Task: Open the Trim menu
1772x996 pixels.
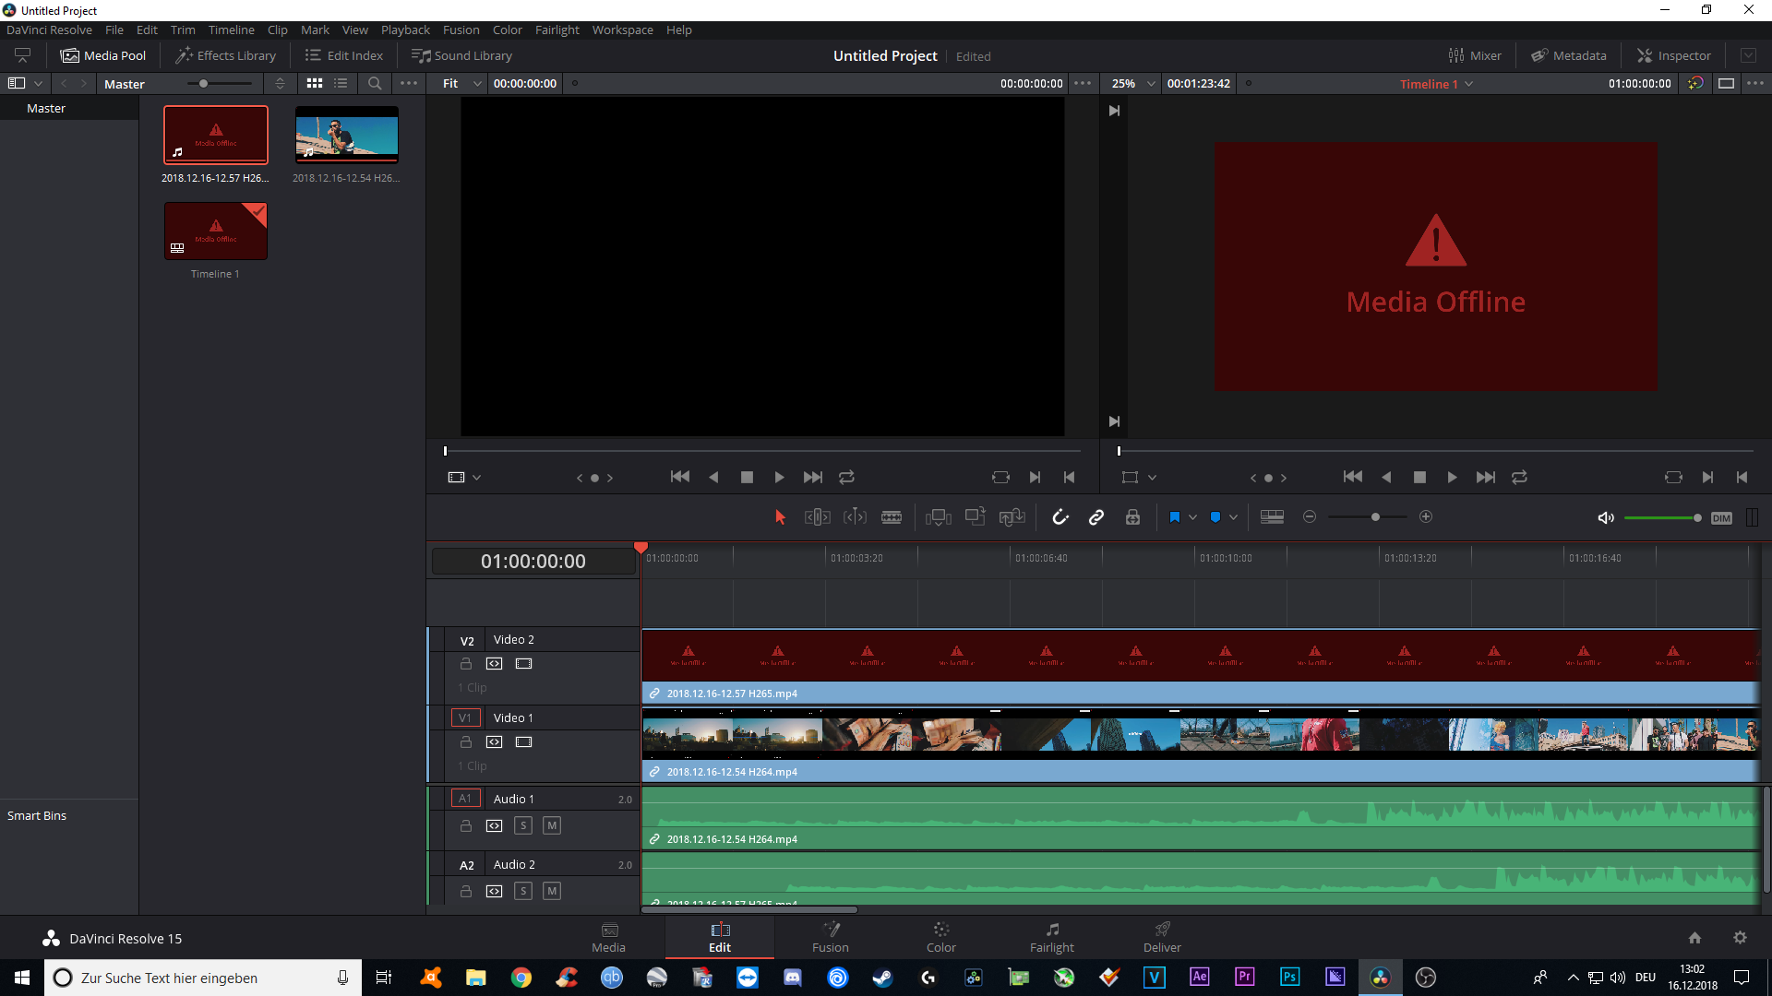Action: point(183,30)
